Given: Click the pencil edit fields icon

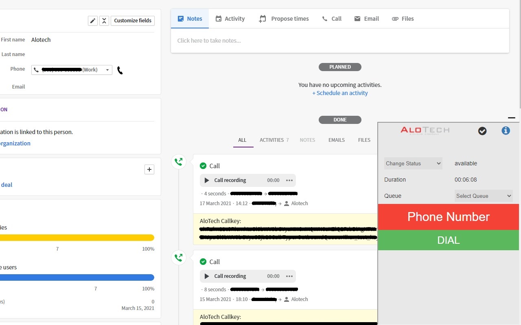Looking at the screenshot, I should click(93, 21).
